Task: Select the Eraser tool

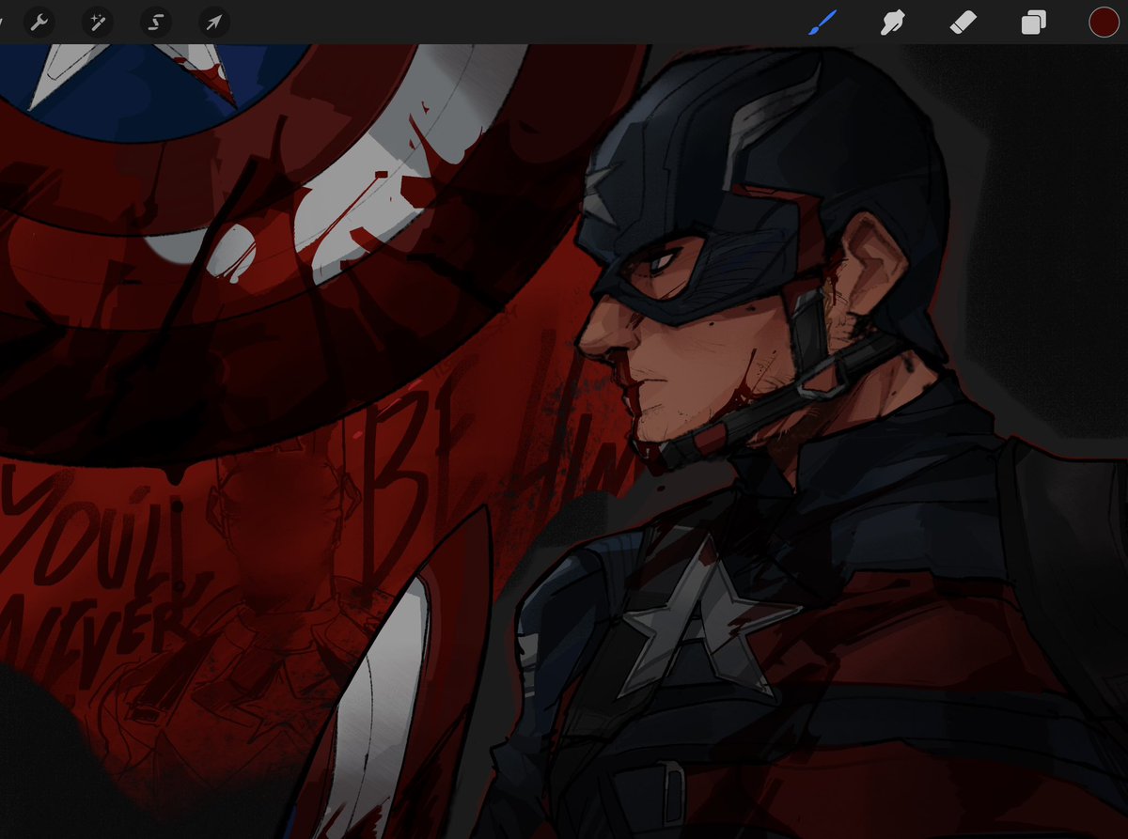Action: point(963,22)
